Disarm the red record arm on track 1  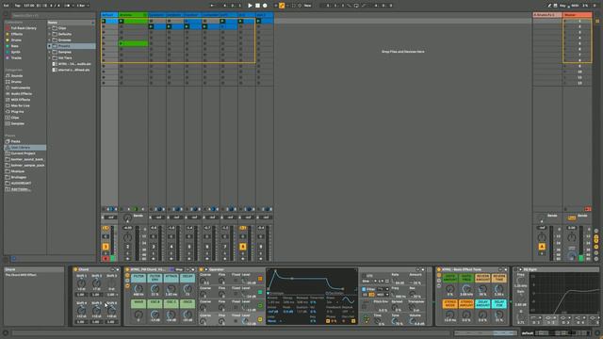point(106,258)
